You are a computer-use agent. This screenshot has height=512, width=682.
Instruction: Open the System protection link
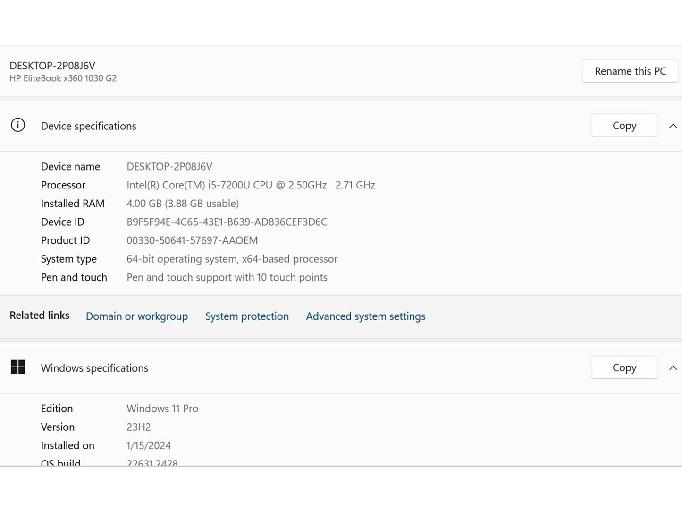coord(247,316)
